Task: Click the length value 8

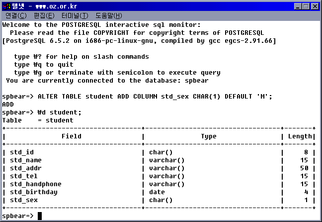Action: [306, 152]
